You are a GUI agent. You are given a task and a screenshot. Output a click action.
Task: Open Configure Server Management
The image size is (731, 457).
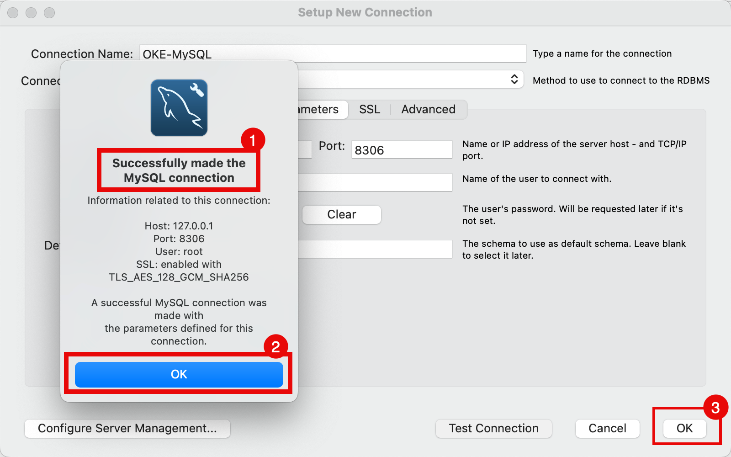pyautogui.click(x=127, y=428)
